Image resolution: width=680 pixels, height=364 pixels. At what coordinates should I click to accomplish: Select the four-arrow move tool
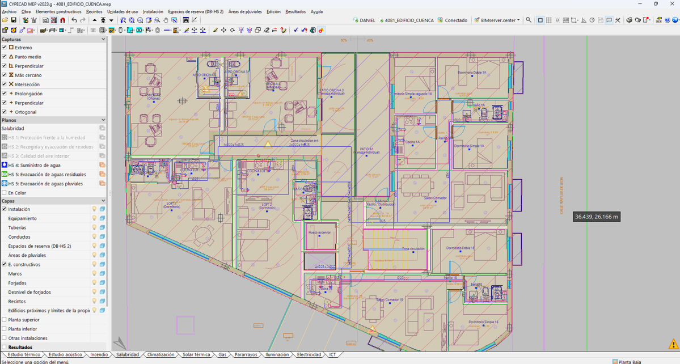click(x=224, y=31)
